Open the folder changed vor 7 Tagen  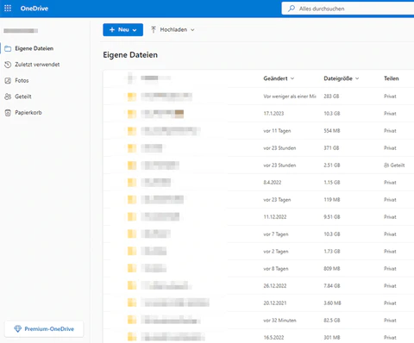point(156,234)
